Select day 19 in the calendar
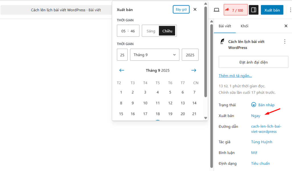Viewport: 292px width, 171px height. (x=170, y=114)
